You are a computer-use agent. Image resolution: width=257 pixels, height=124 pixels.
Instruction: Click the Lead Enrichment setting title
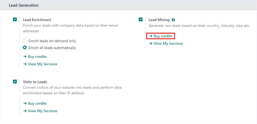37,20
